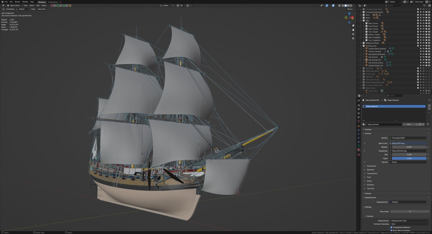Toggle viewport overlays icon
The height and width of the screenshot is (234, 432).
(334, 5)
